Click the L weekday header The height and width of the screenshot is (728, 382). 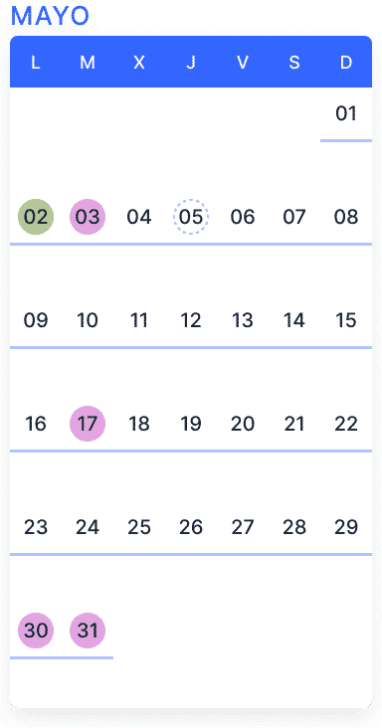point(36,63)
